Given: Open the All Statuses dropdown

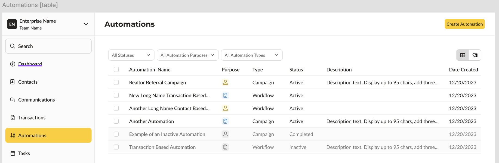Looking at the screenshot, I should pyautogui.click(x=131, y=55).
